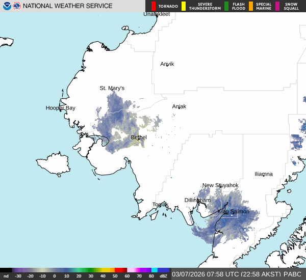
Task: Click the New Stuyahok map label
Action: click(220, 185)
